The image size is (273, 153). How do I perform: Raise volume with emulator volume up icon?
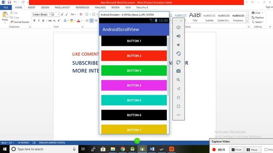(178, 36)
